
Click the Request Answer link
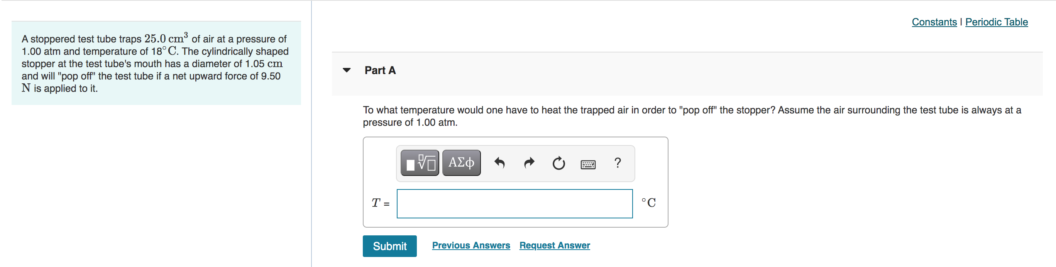554,245
